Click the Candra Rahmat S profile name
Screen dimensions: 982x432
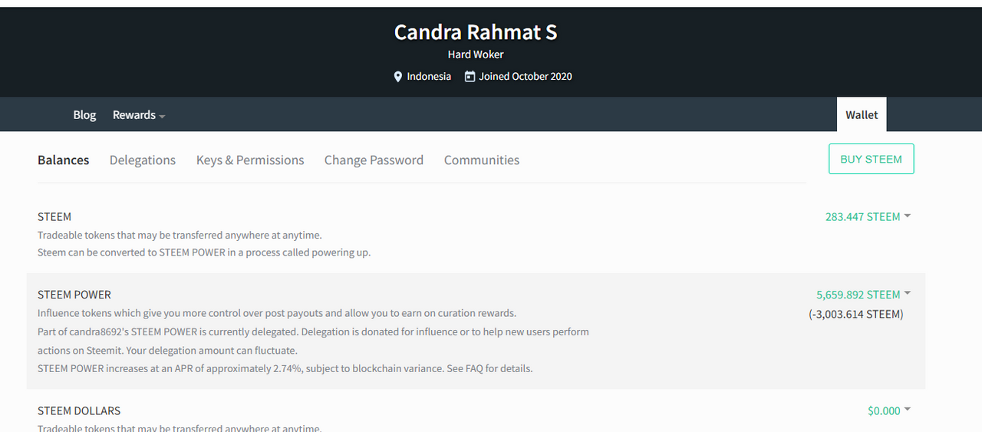click(x=476, y=32)
